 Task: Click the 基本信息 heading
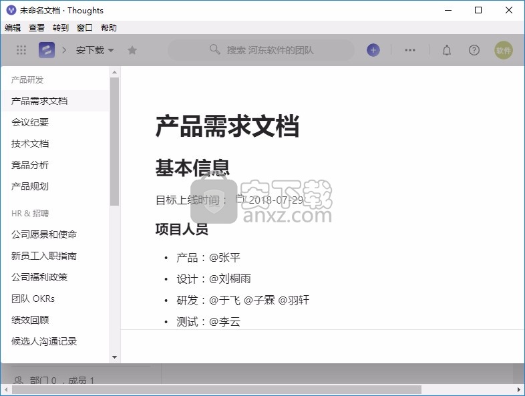point(192,168)
